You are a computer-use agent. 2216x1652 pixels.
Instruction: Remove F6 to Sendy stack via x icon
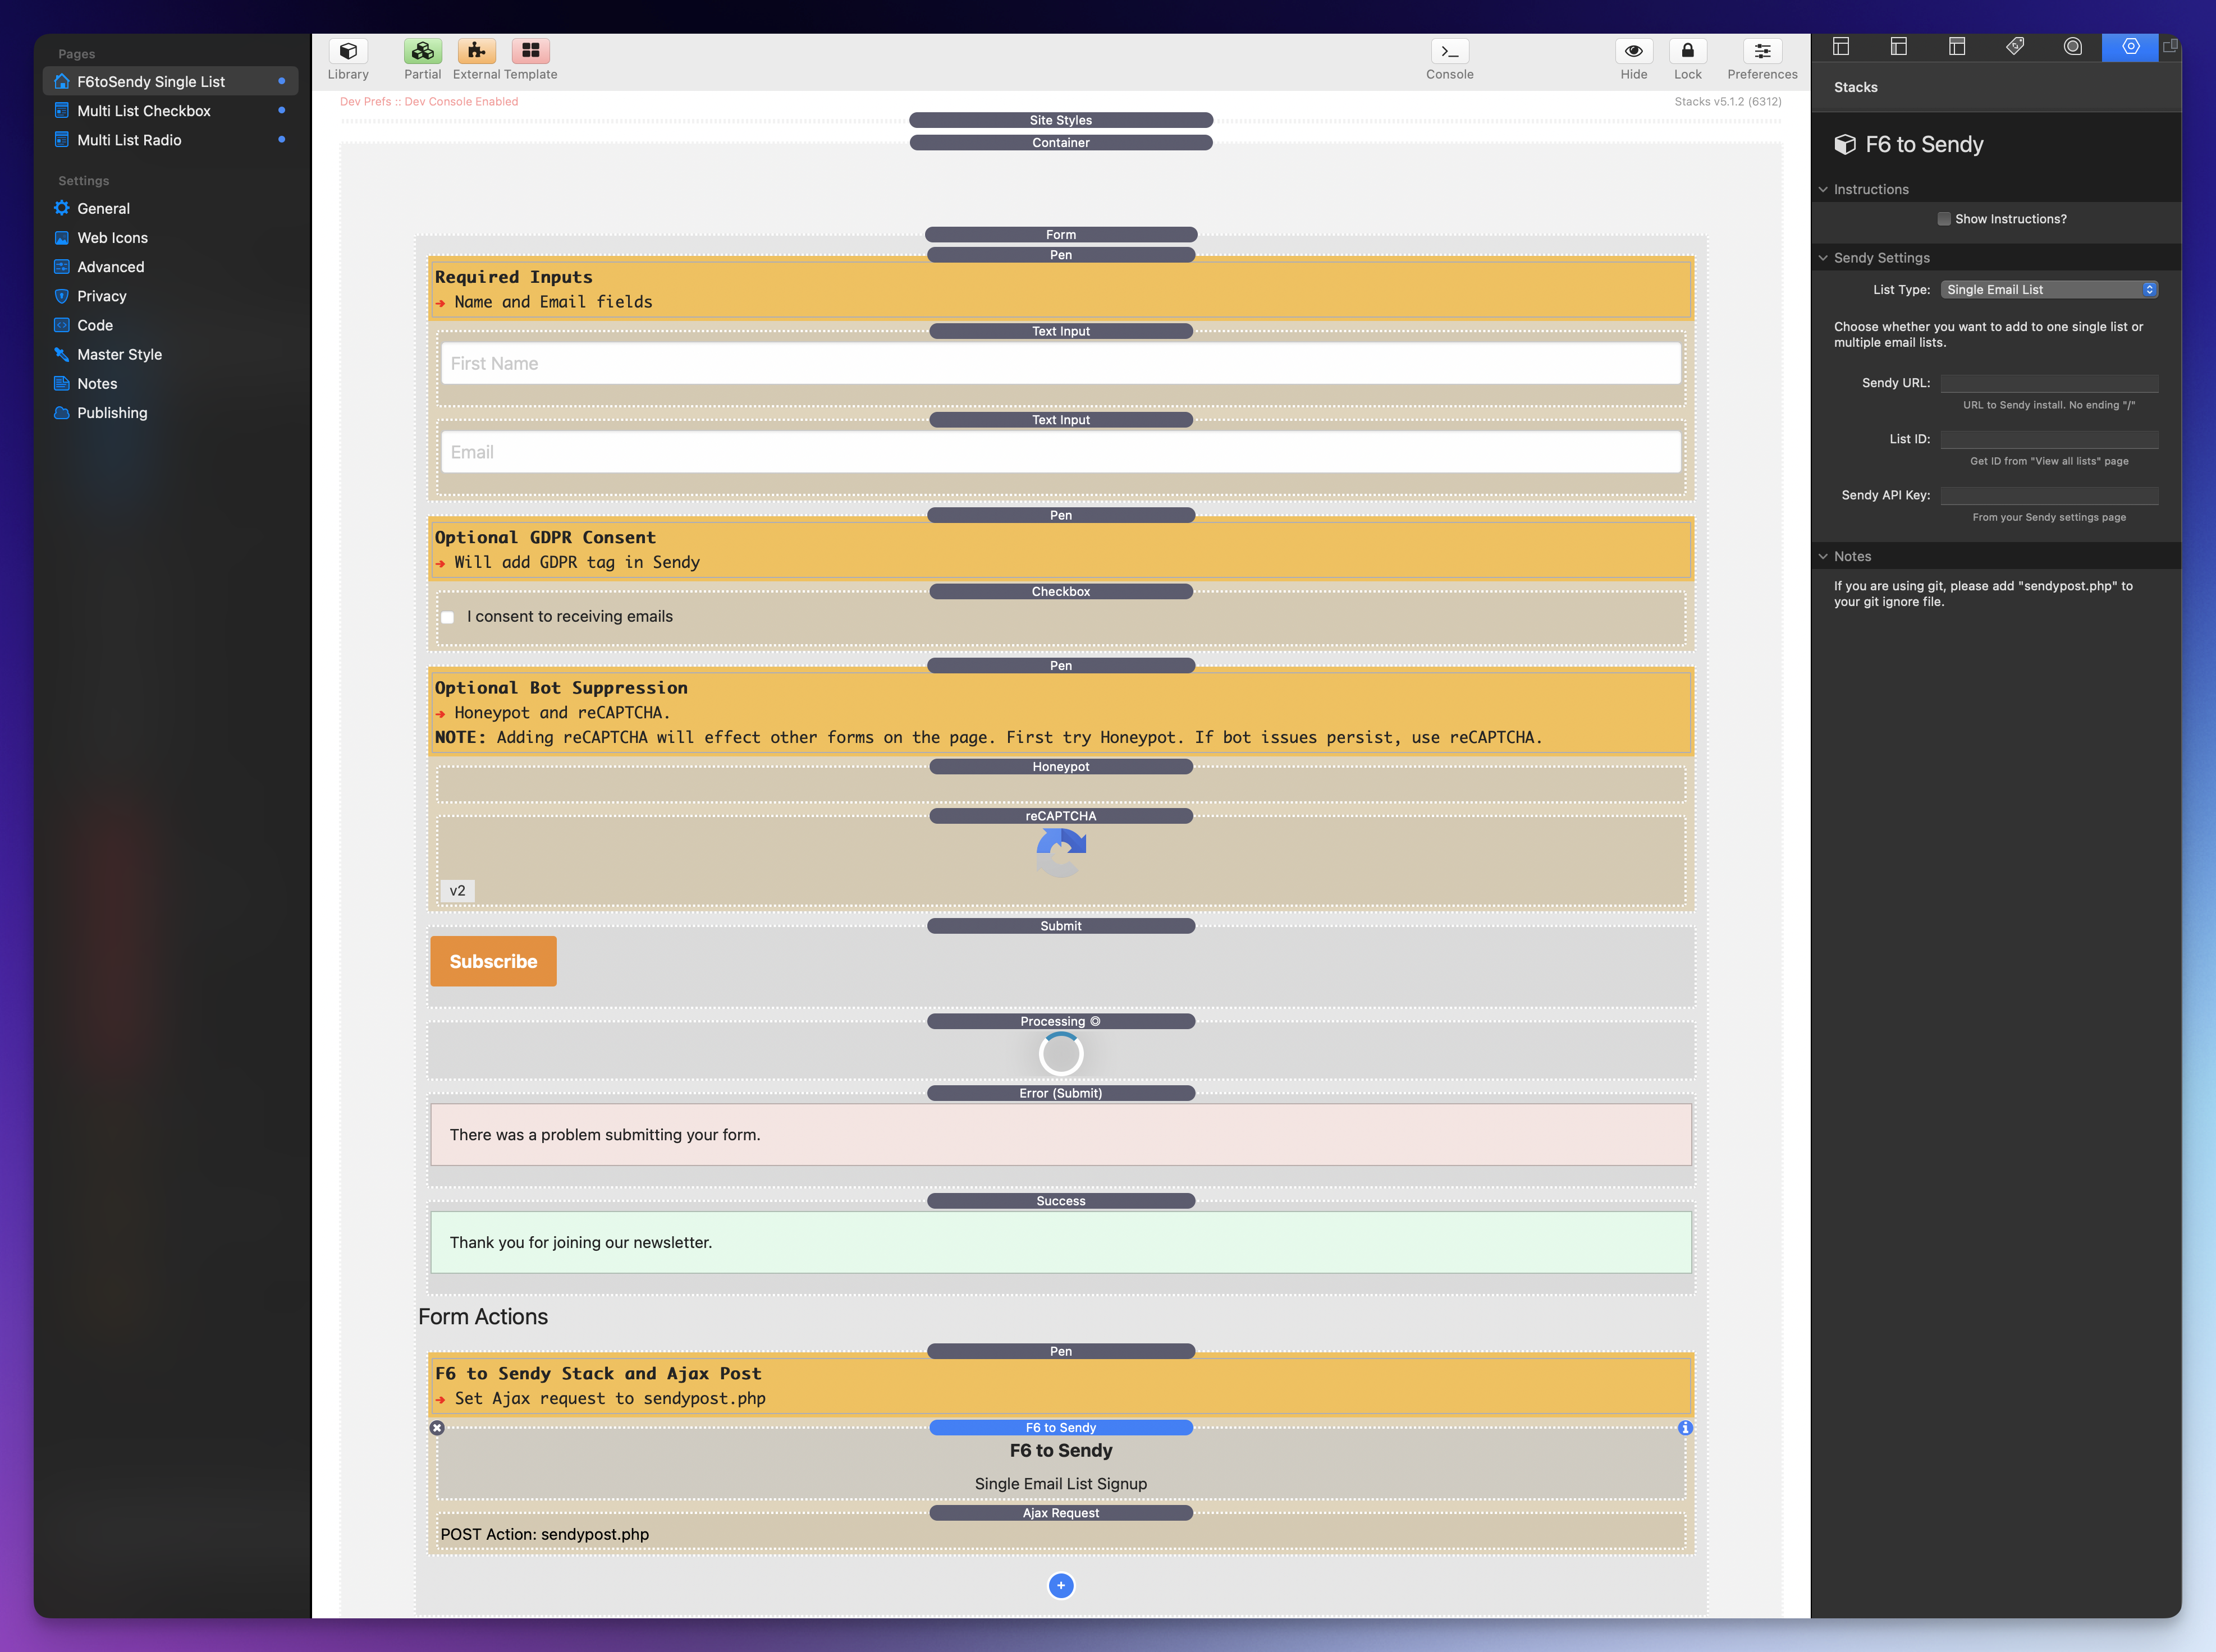point(437,1428)
